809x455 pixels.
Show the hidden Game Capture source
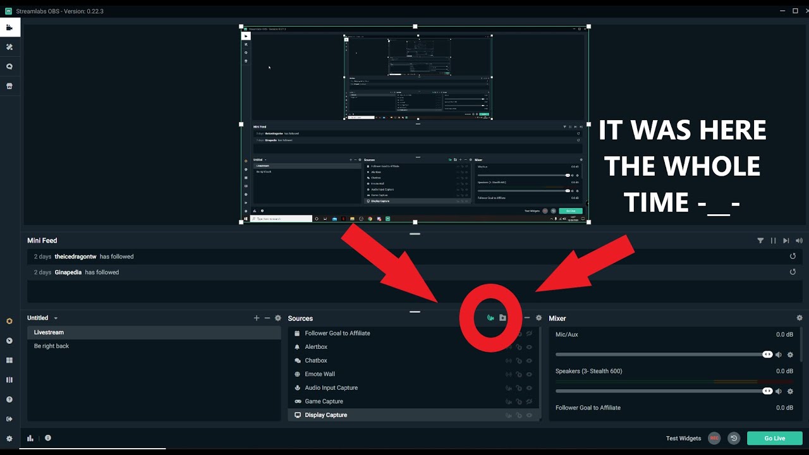coord(529,401)
